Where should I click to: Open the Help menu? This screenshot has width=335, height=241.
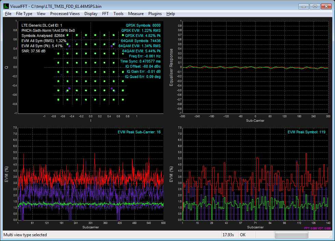171,14
